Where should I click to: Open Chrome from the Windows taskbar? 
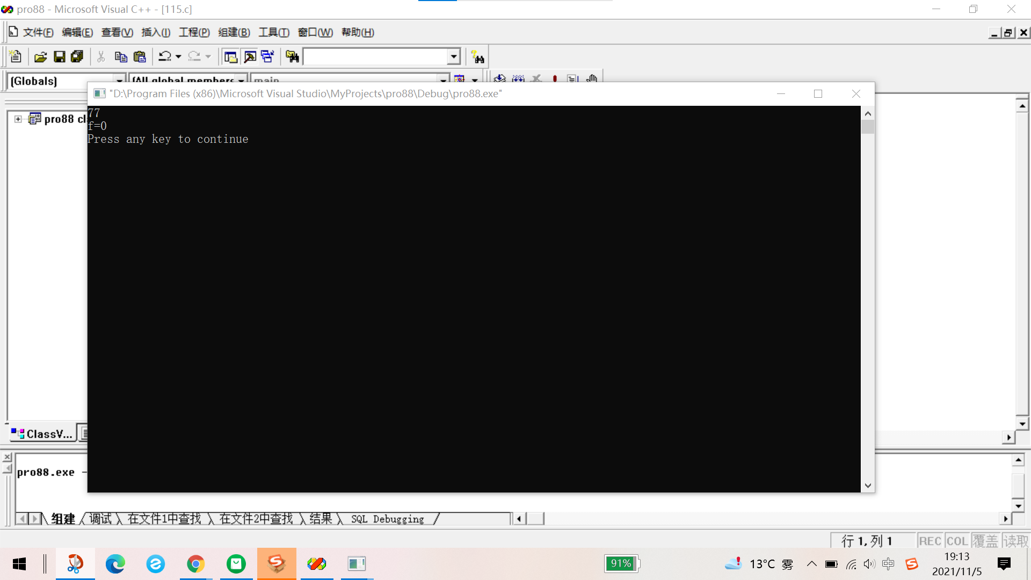click(195, 564)
